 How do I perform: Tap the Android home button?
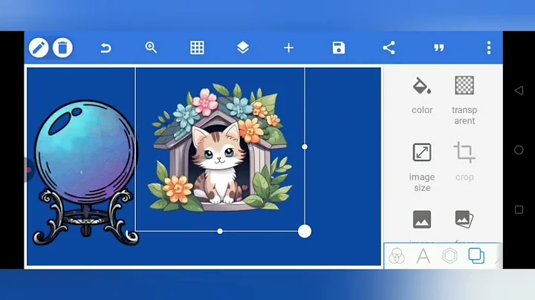[519, 150]
